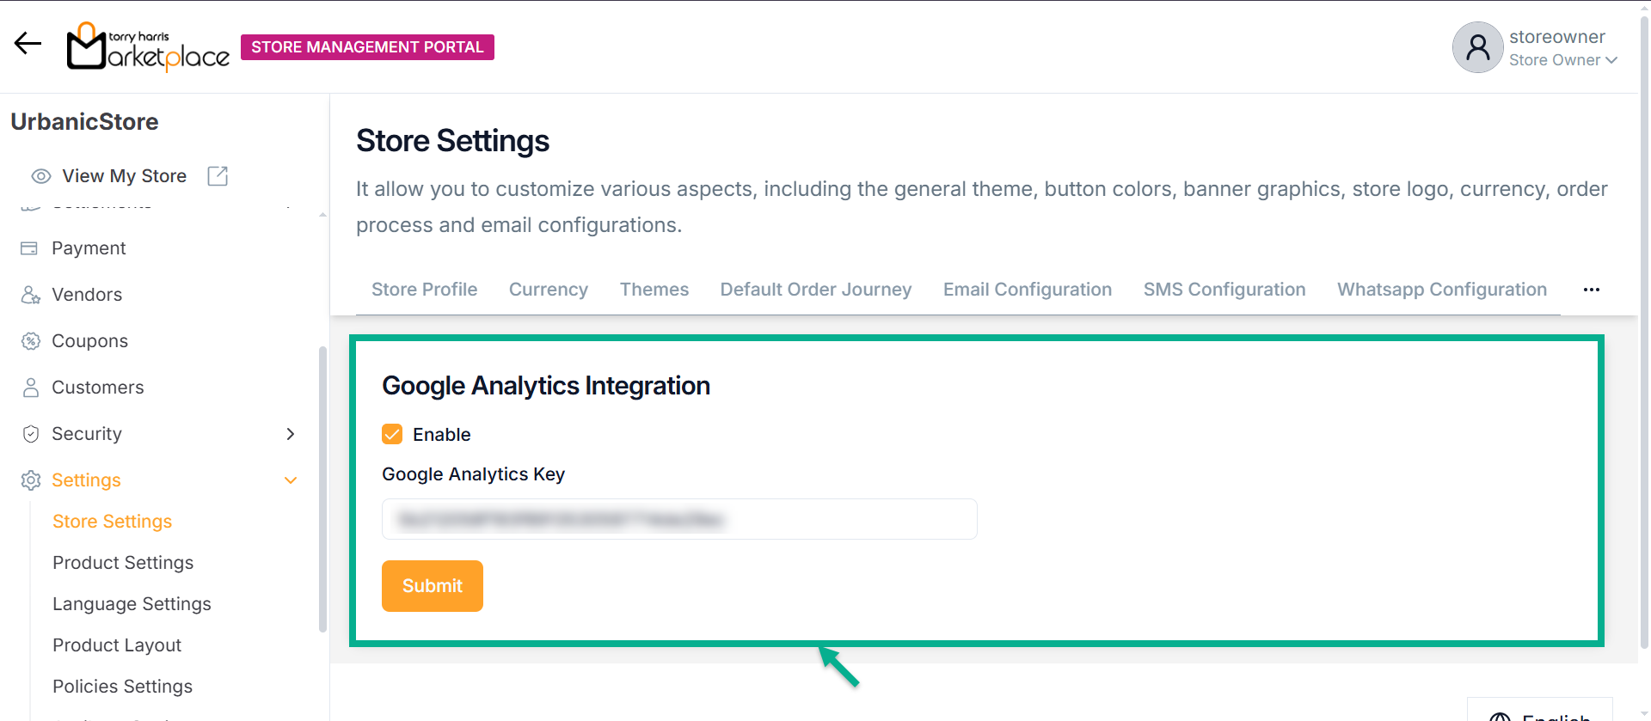
Task: Open store in new tab icon
Action: pos(218,176)
